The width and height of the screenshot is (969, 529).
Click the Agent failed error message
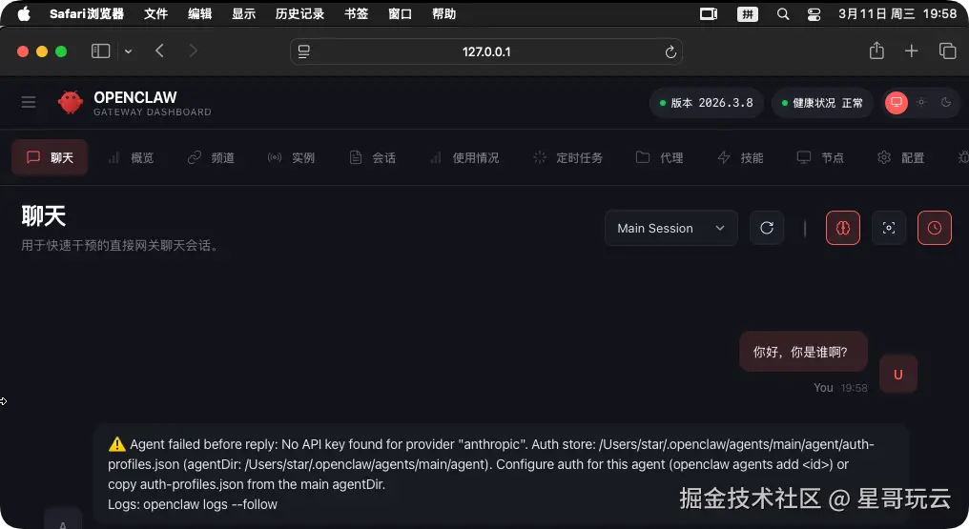point(501,474)
